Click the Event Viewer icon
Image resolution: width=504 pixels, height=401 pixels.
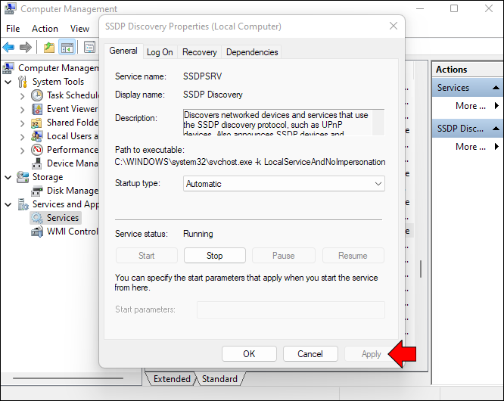point(37,109)
